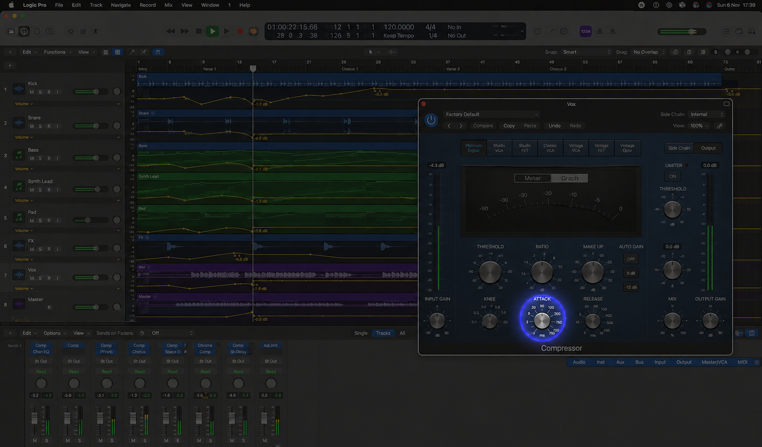Open the Navigate menu
Screen dimensions: 762x447
coord(121,5)
